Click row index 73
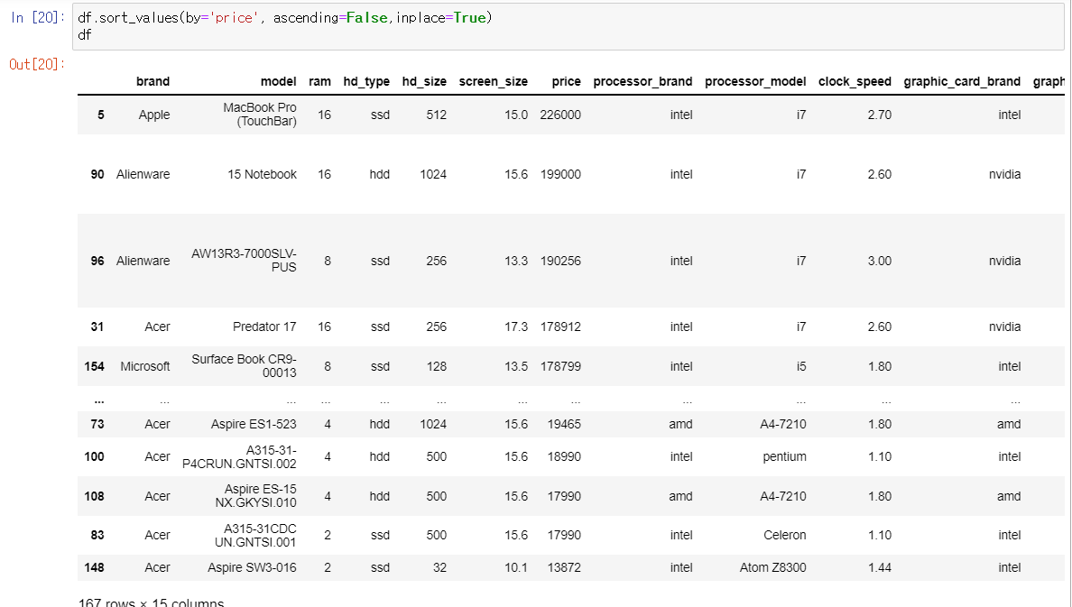 pos(97,425)
